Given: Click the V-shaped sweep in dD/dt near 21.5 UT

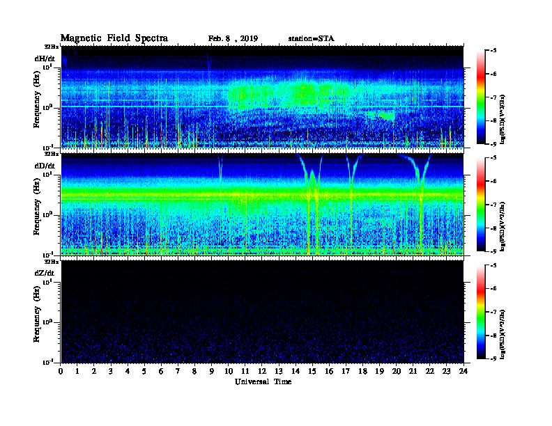Looking at the screenshot, I should click(419, 204).
